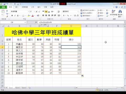Viewport: 126px width, 94px height.
Task: Click Undo in quick access toolbar
Action: [x=7, y=4]
